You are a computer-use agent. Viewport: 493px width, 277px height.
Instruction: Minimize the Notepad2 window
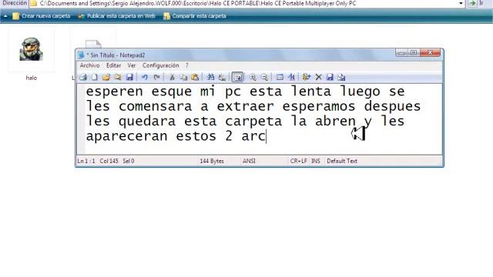(401, 53)
